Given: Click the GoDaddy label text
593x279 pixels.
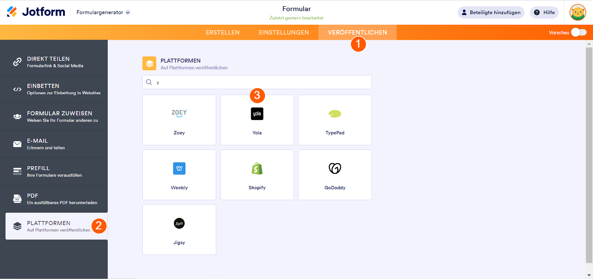Looking at the screenshot, I should coord(335,188).
